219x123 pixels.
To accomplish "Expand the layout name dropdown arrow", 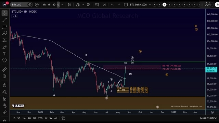I will tap(150, 4).
